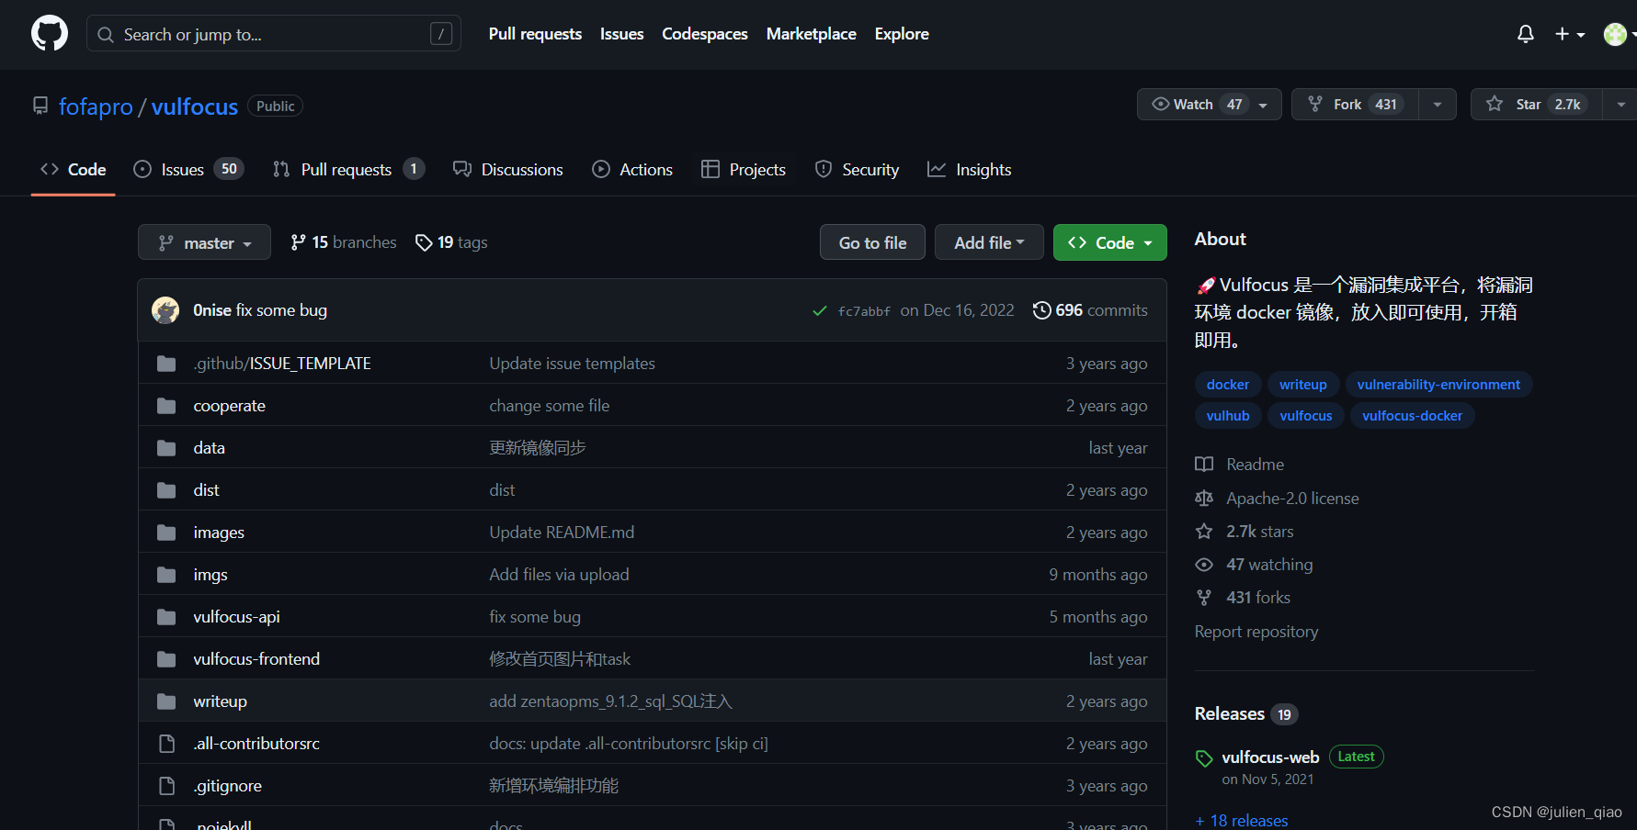Open the cooperate folder
The image size is (1637, 830).
tap(230, 406)
